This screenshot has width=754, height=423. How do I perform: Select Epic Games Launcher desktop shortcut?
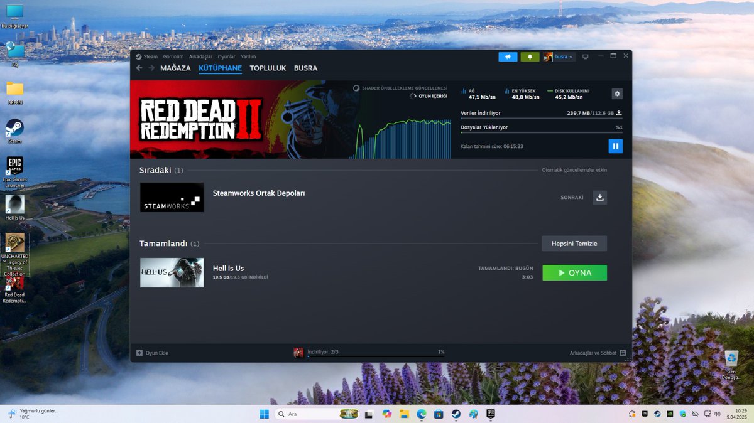tap(14, 172)
